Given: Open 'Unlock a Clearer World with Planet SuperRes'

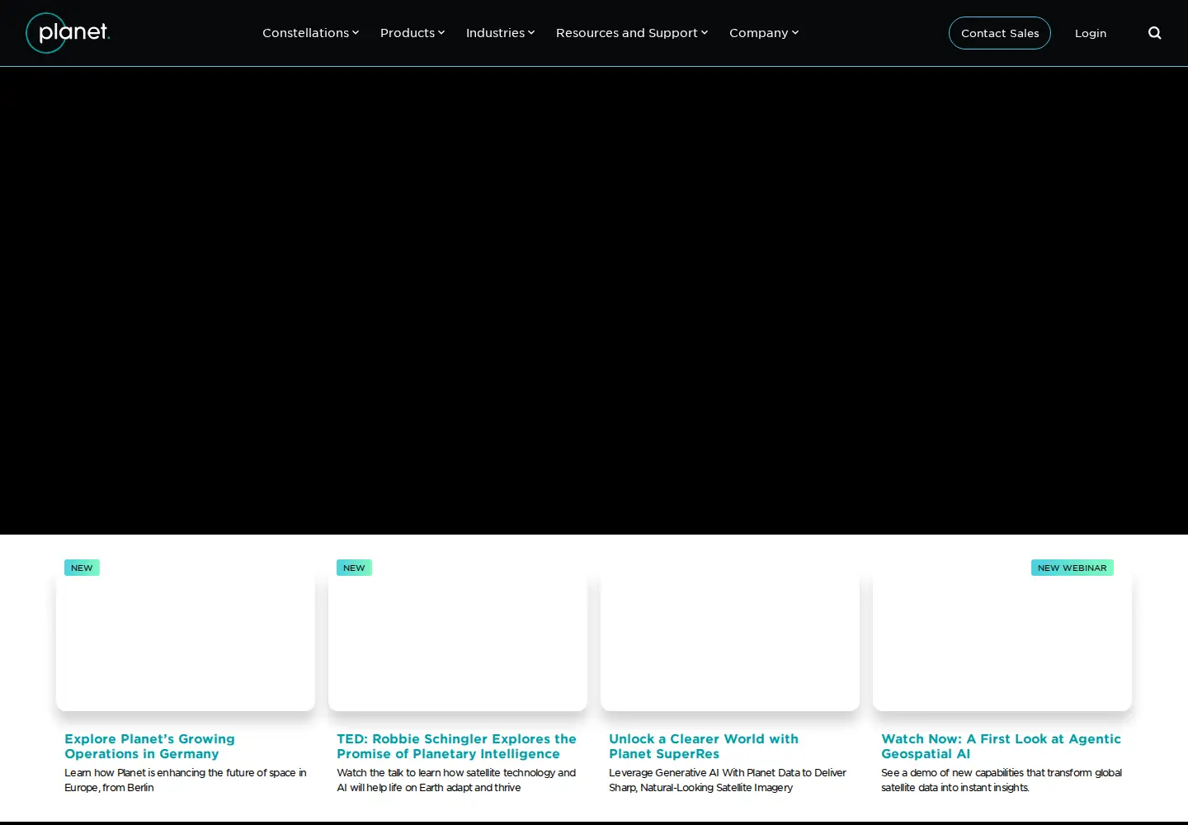Looking at the screenshot, I should click(704, 746).
